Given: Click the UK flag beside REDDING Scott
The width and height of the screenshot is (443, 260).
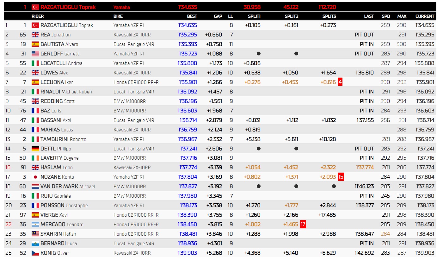Looking at the screenshot, I should pyautogui.click(x=35, y=101).
